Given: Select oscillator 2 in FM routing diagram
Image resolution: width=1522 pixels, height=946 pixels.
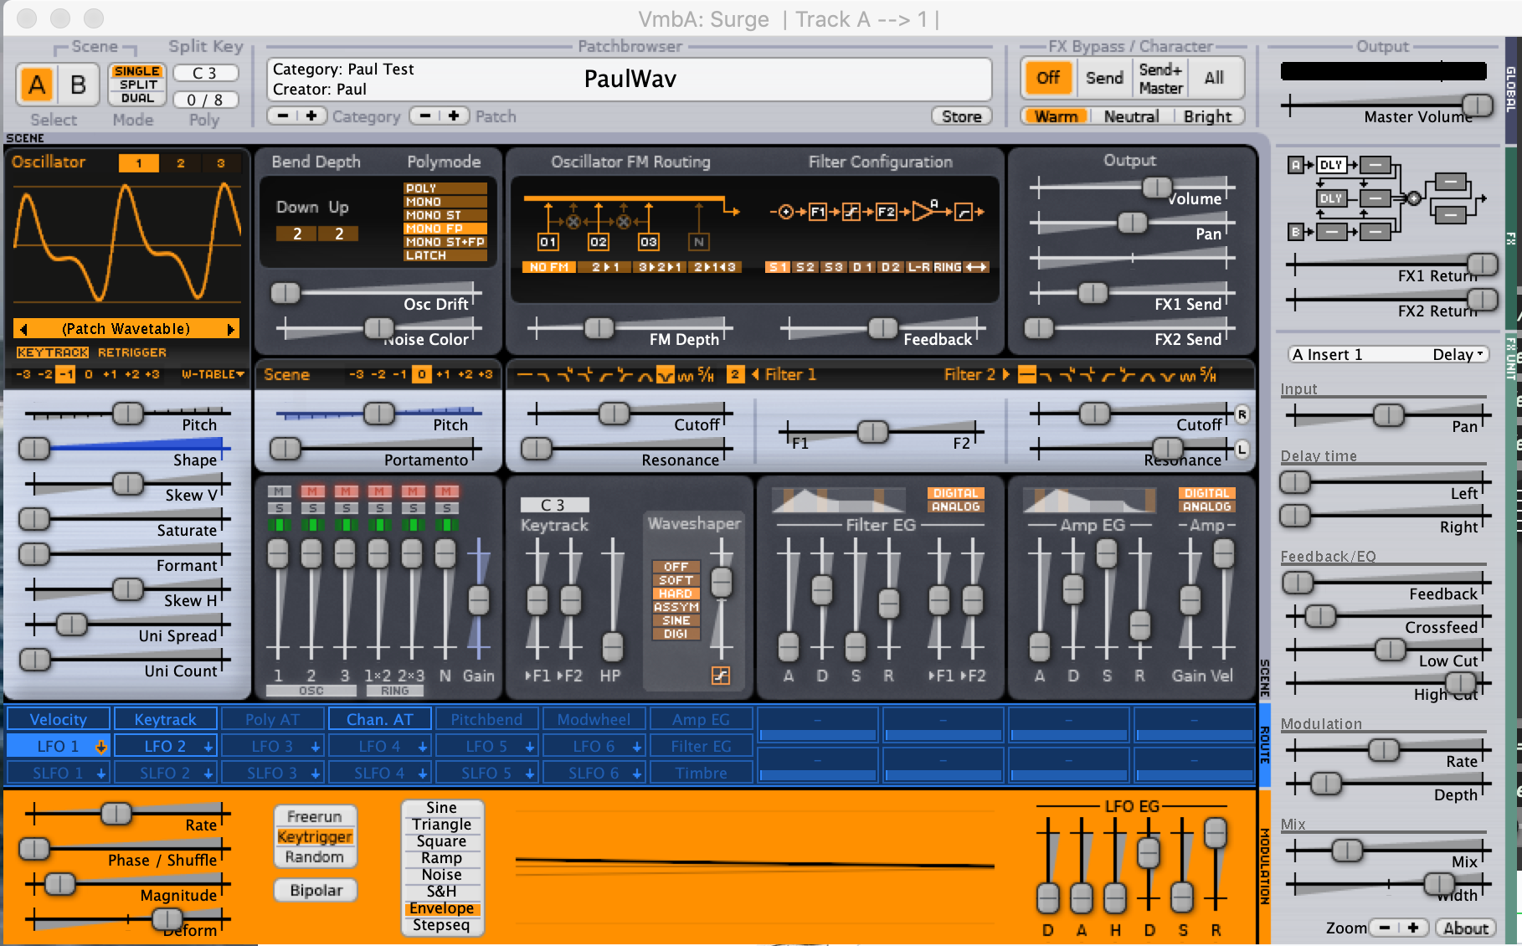Looking at the screenshot, I should pos(599,242).
